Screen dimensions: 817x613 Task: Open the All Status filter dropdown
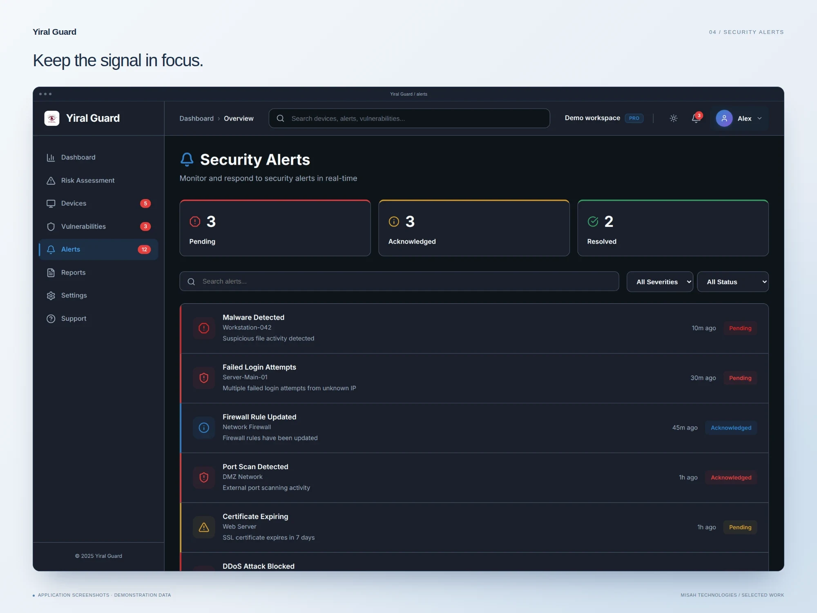[732, 282]
